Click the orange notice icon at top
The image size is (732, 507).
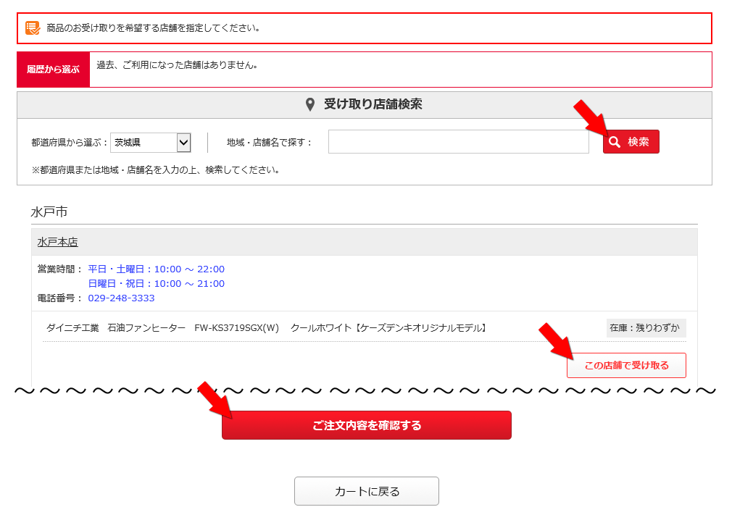pyautogui.click(x=33, y=28)
